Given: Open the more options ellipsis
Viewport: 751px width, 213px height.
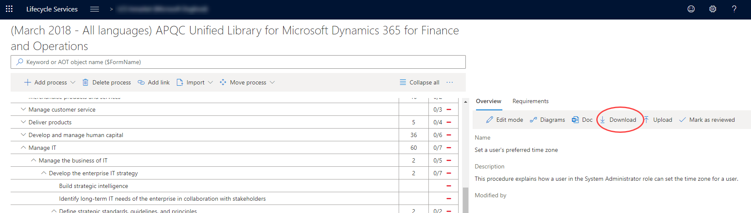Looking at the screenshot, I should coord(450,82).
